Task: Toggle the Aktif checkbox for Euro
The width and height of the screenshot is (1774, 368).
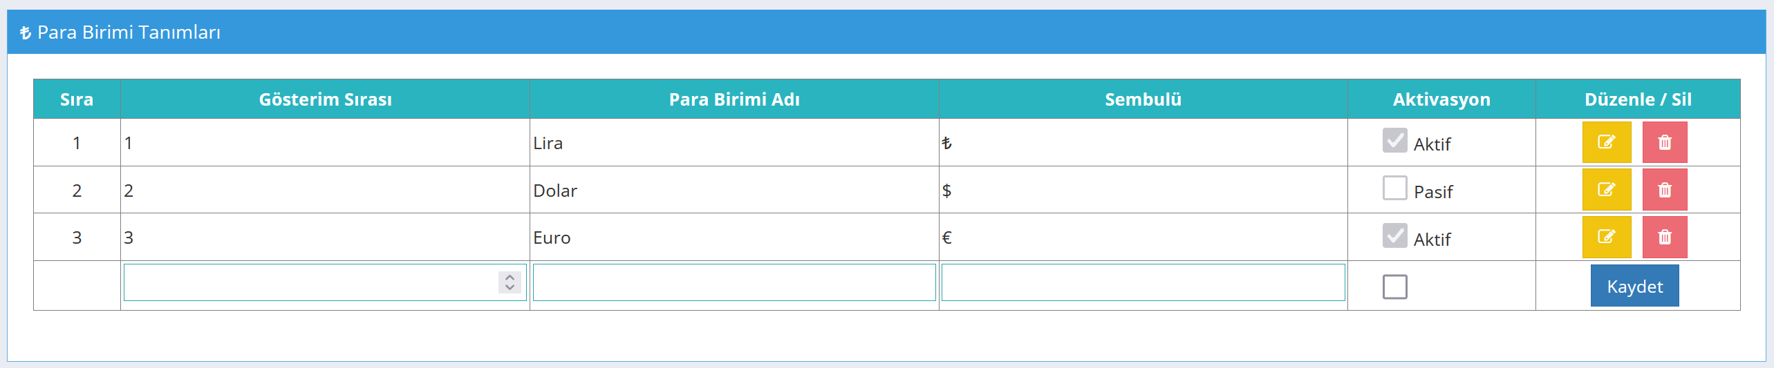Action: pos(1394,235)
